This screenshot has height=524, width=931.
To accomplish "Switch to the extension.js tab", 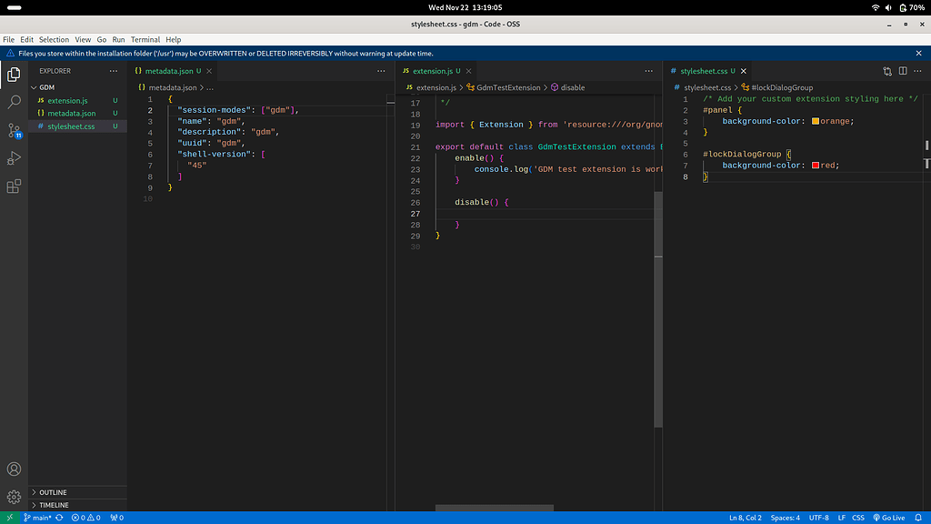I will point(432,71).
